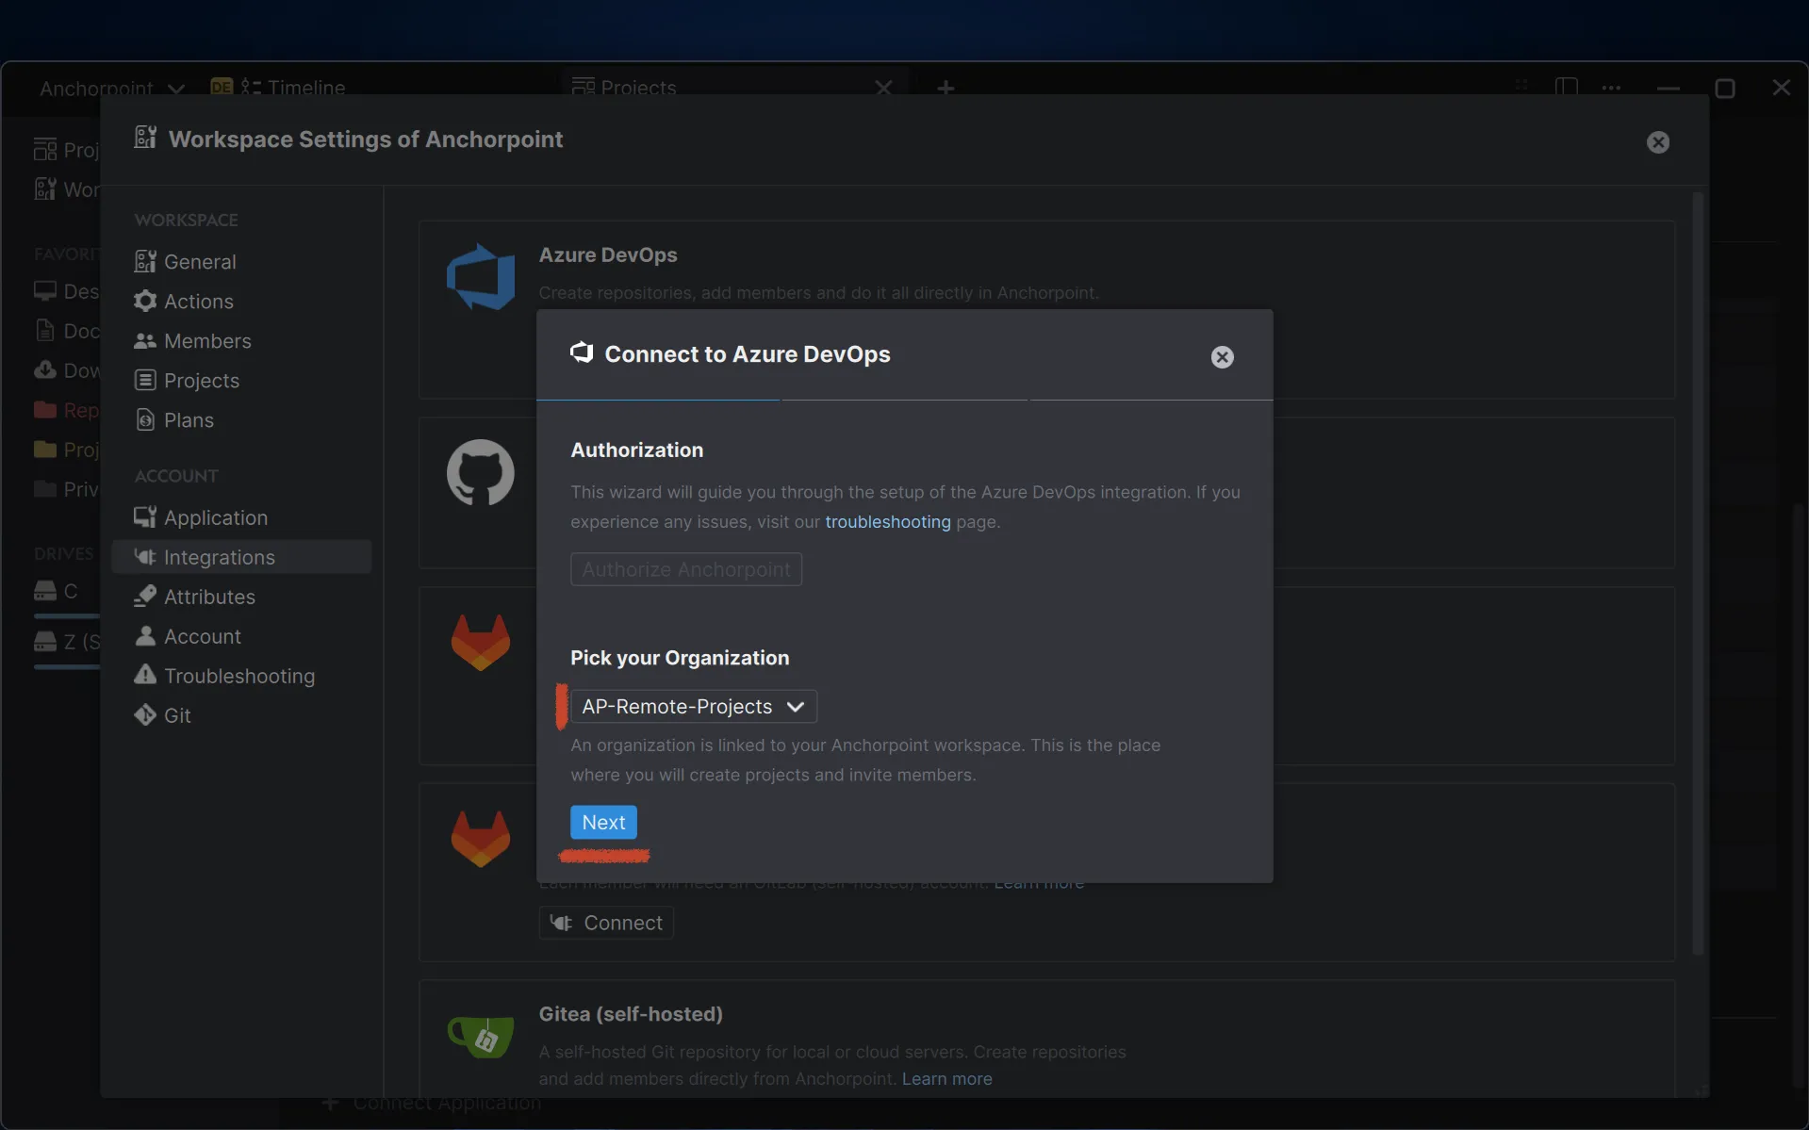Click the Actions gear icon
Screen dimensions: 1809x1130
(x=144, y=301)
